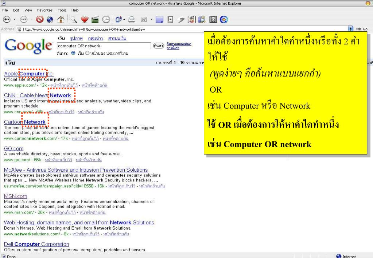
Task: Click the page icon in the address bar
Action: point(19,29)
